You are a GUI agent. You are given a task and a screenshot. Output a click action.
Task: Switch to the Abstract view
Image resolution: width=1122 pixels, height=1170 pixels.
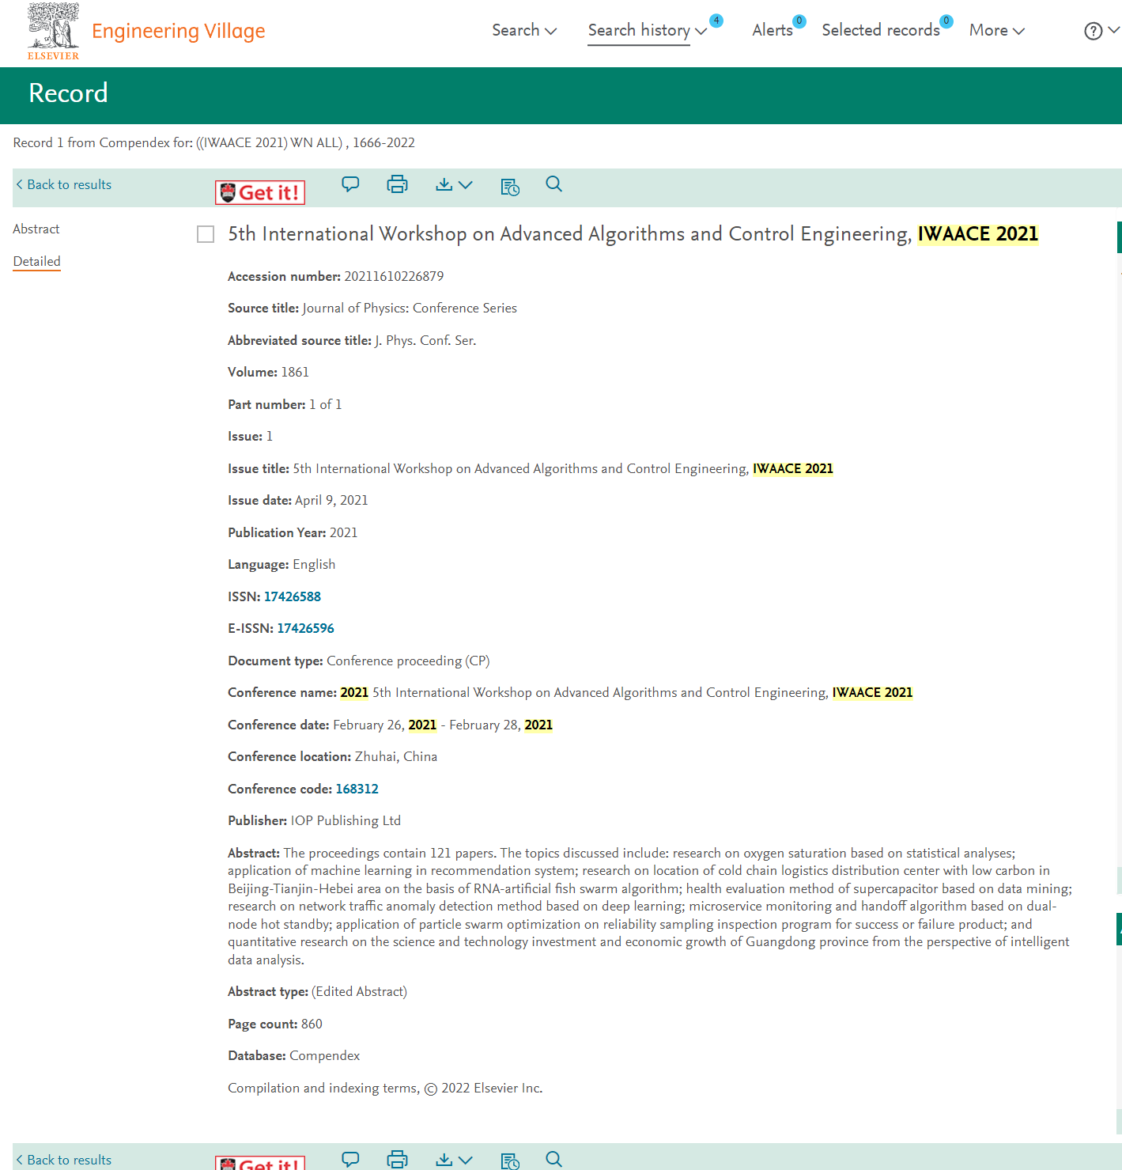tap(36, 229)
